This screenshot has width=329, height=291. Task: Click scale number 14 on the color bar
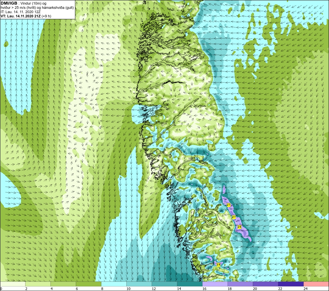click(x=179, y=289)
